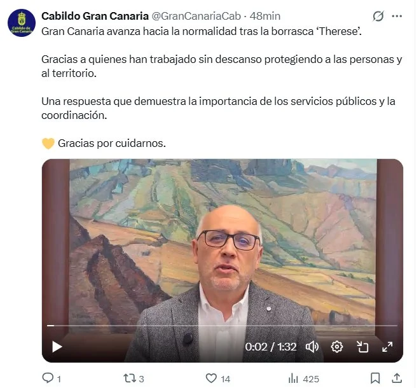
Task: Open the more options ellipsis menu
Action: click(x=397, y=17)
